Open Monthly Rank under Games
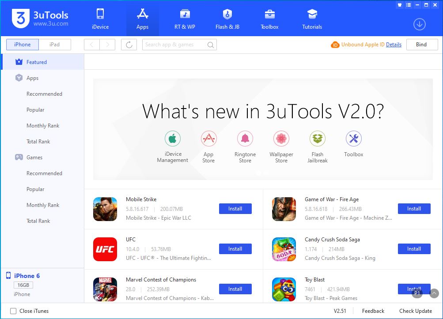 point(43,205)
